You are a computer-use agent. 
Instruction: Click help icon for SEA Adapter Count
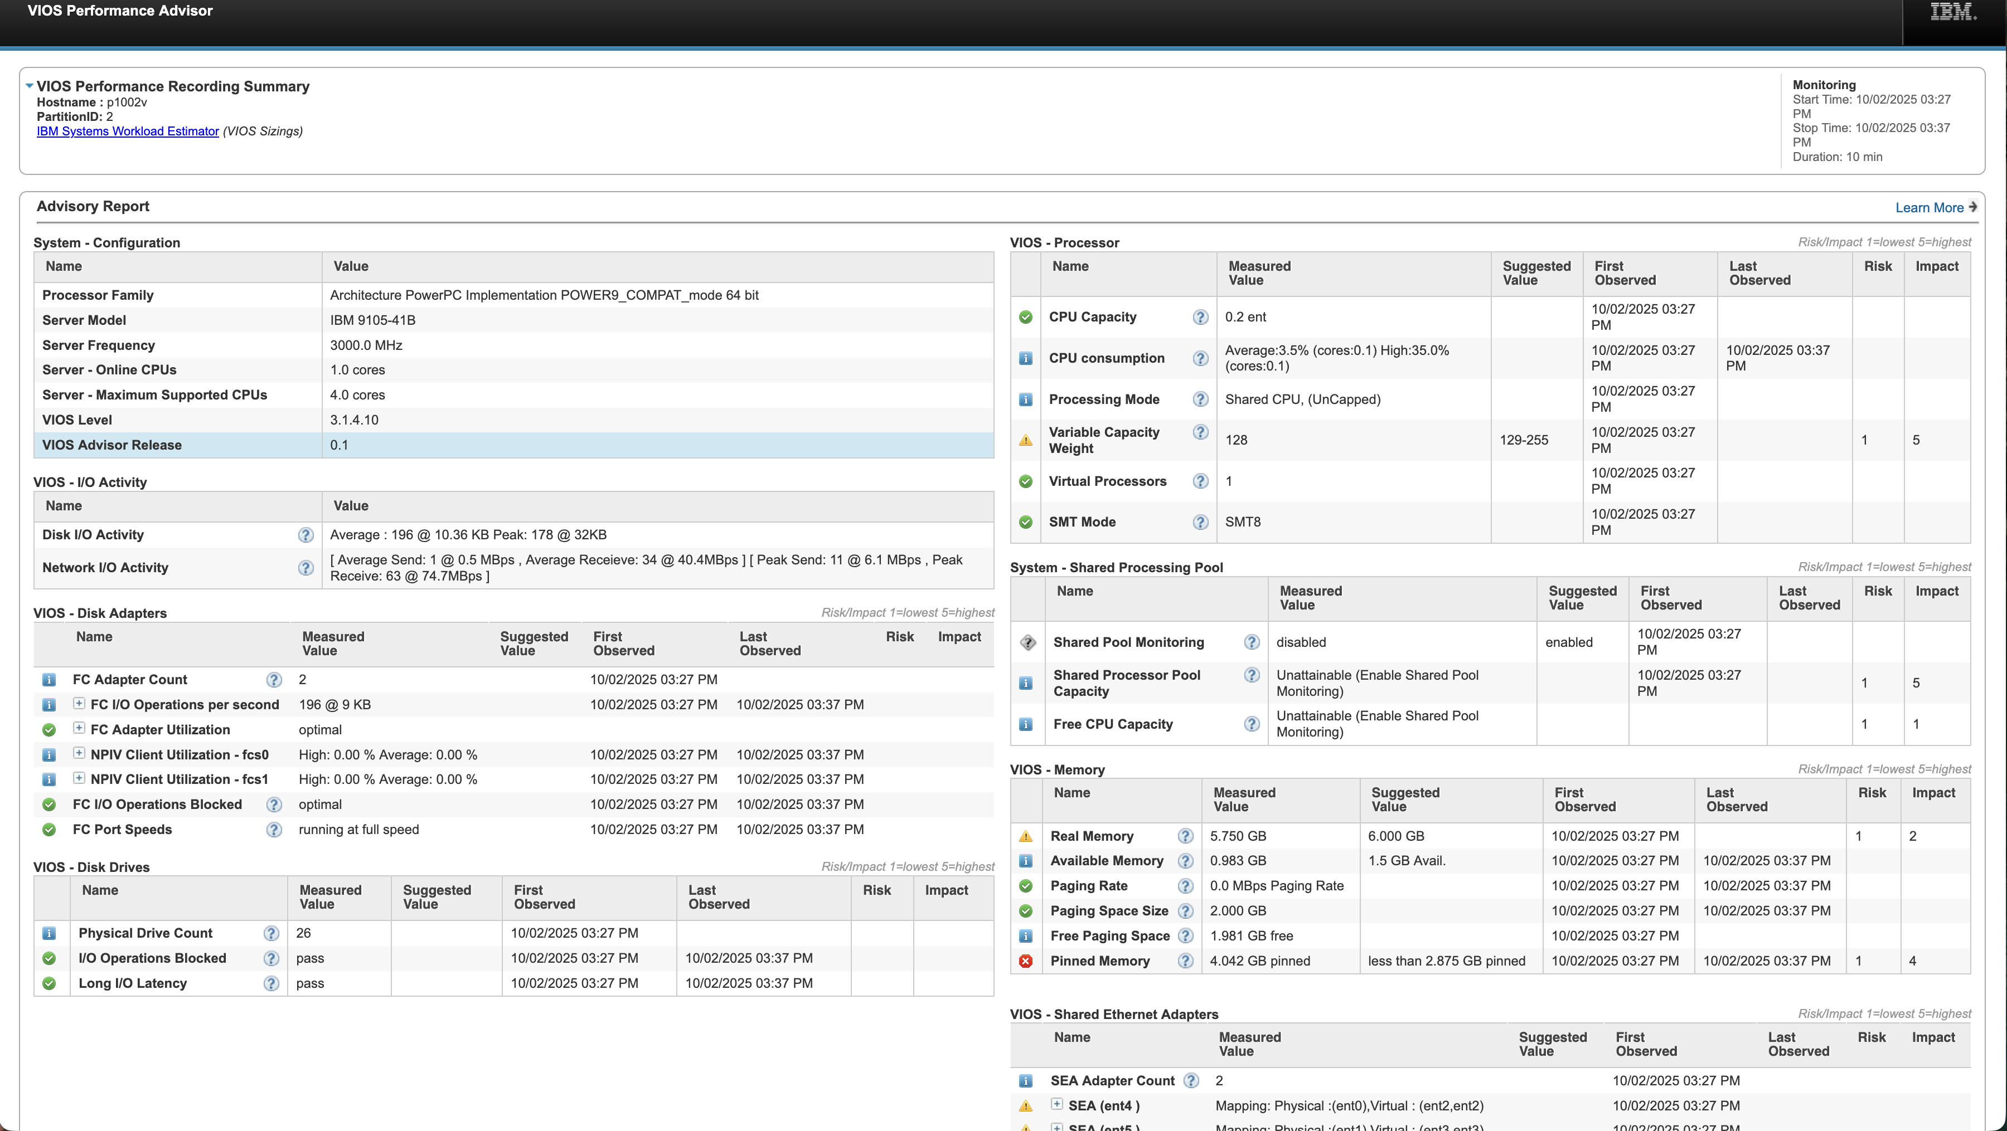coord(1190,1080)
